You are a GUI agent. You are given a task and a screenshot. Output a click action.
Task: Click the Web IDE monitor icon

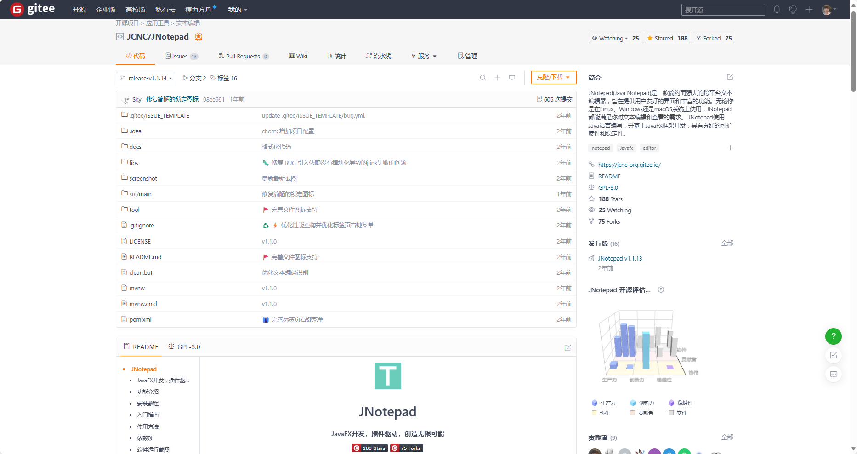click(x=512, y=78)
